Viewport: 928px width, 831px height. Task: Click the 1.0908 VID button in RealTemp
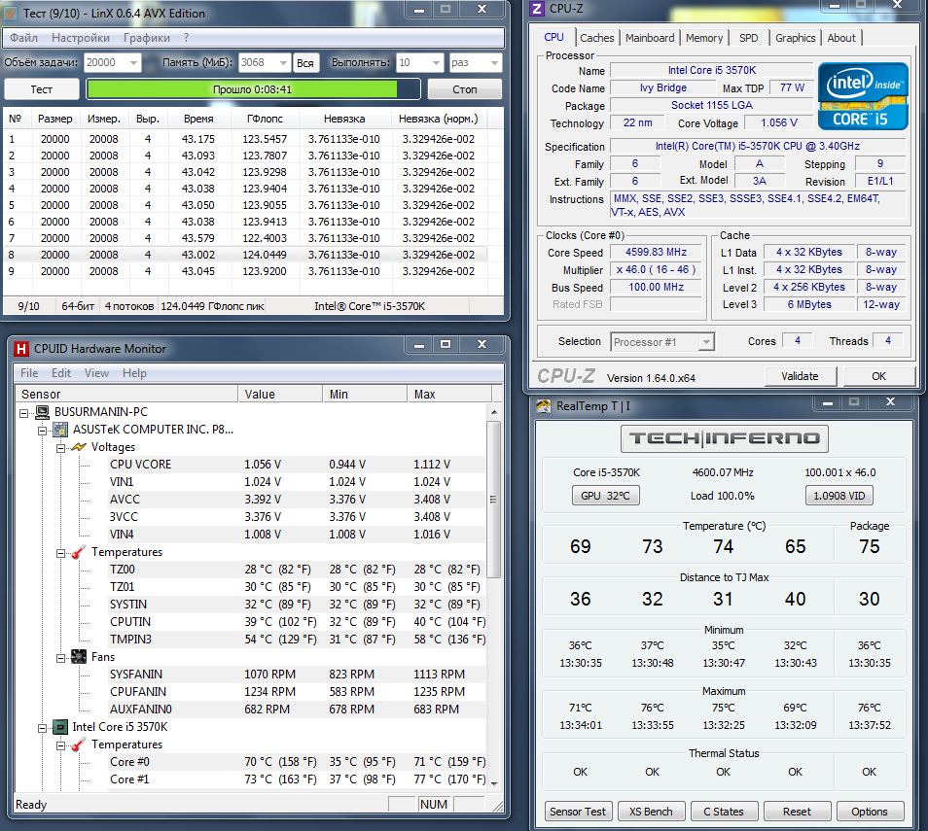tap(839, 496)
